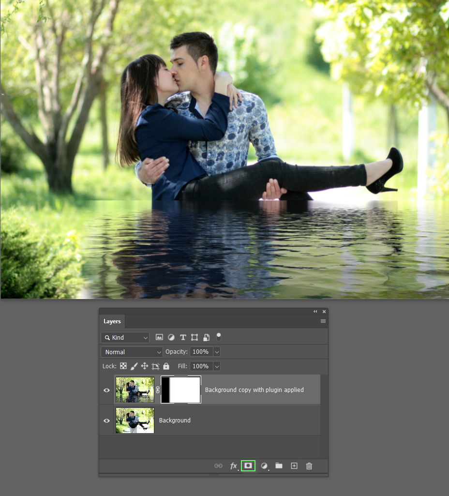Screen dimensions: 449x496
Task: Switch to the Layers tab
Action: 112,321
